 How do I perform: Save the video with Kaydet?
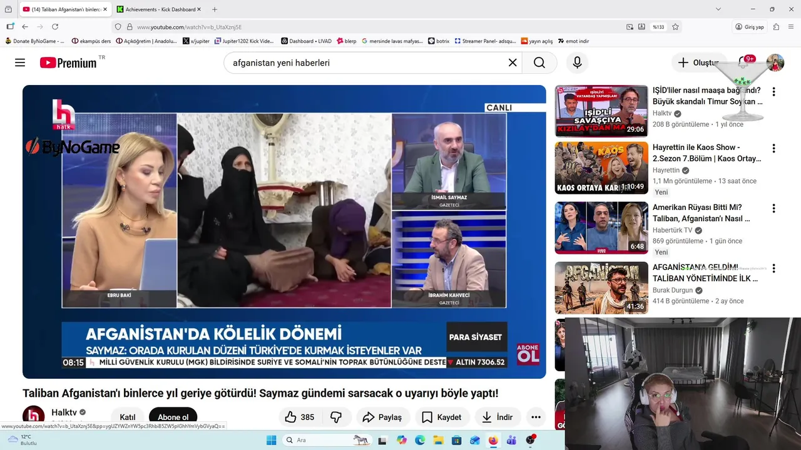point(441,417)
